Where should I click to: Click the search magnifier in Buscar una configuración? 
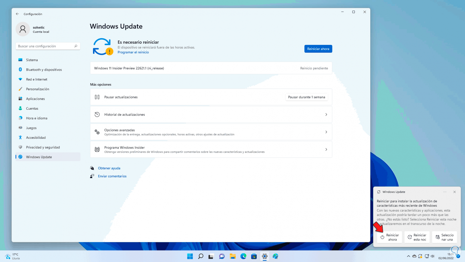(x=76, y=46)
